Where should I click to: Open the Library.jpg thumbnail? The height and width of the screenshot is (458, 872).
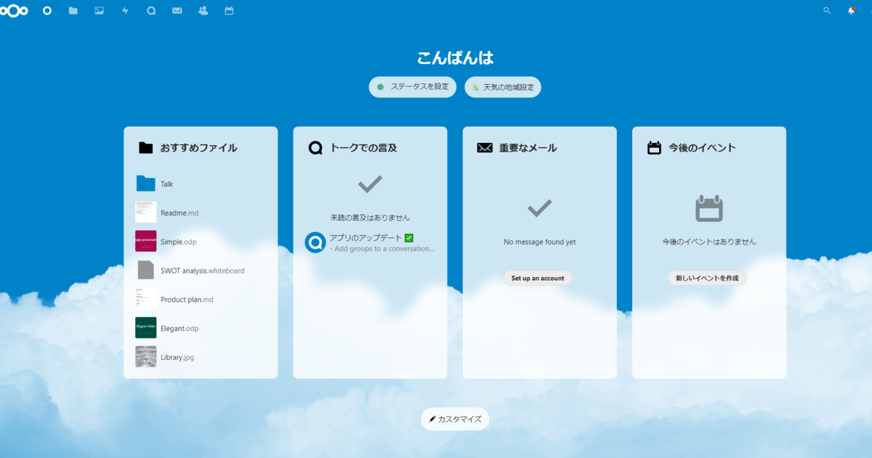(x=145, y=356)
